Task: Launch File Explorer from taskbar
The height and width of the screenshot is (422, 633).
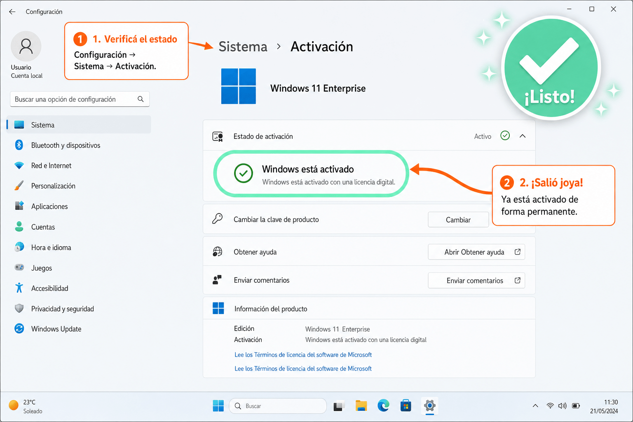Action: point(361,406)
